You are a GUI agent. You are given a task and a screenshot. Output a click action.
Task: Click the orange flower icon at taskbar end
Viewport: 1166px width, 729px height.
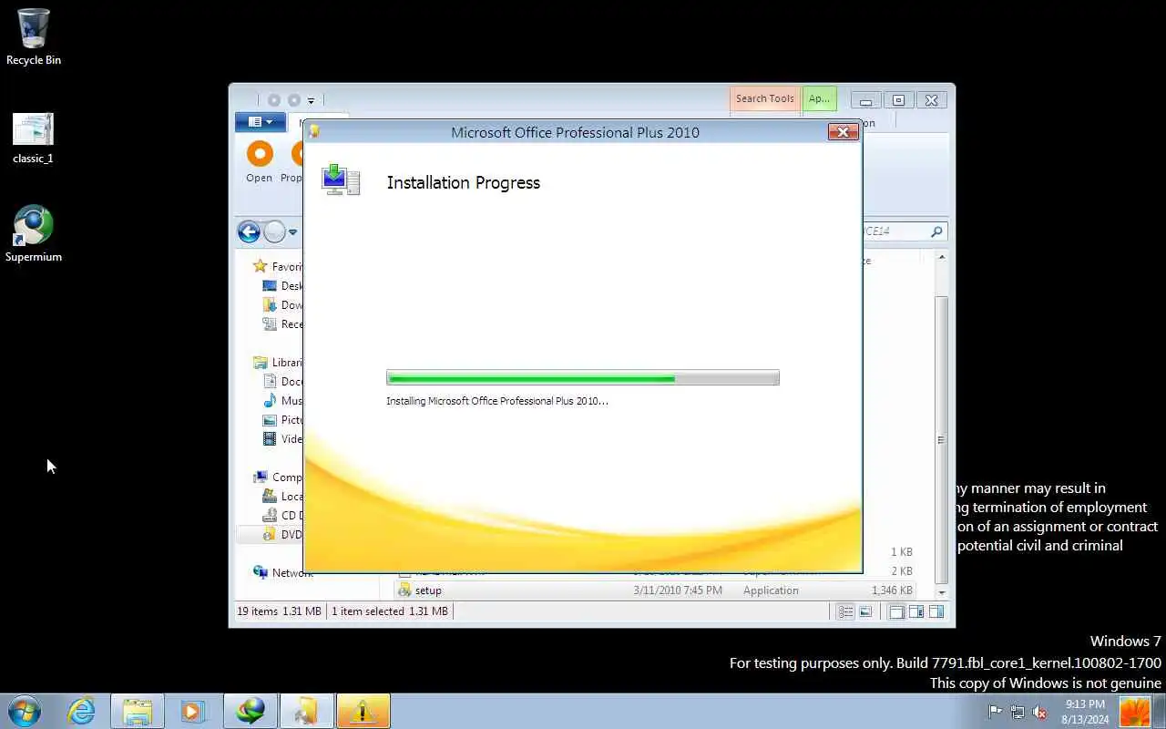(1135, 711)
